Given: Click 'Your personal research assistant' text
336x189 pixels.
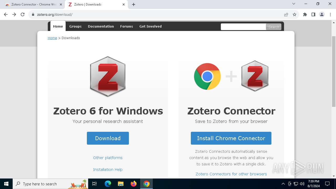Looking at the screenshot, I should click(108, 121).
